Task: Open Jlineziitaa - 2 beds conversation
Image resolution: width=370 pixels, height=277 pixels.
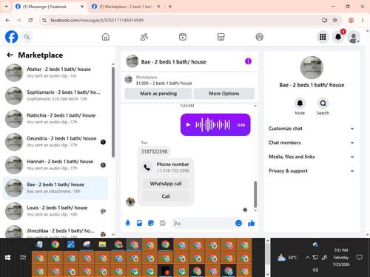Action: 55,231
